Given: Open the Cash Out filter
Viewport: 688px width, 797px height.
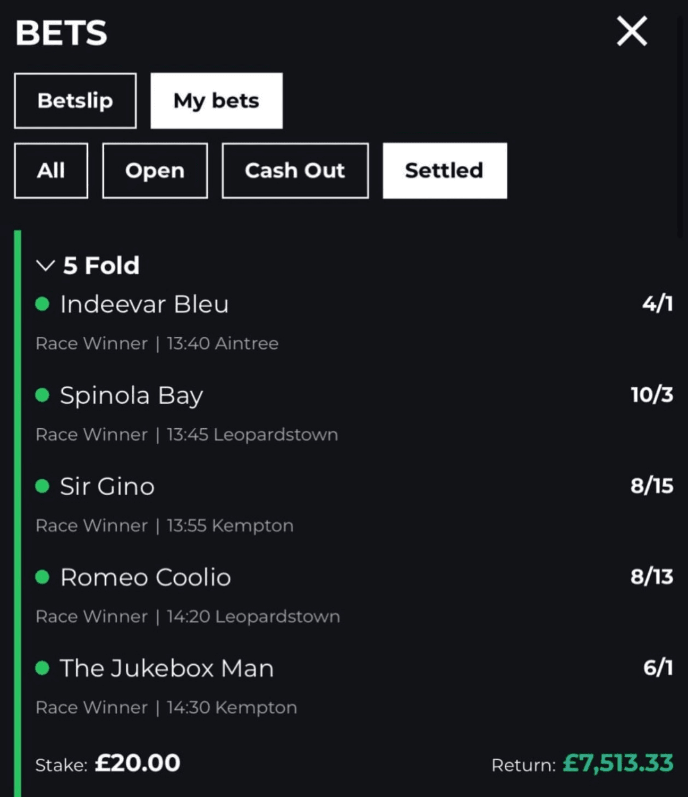Looking at the screenshot, I should [295, 171].
